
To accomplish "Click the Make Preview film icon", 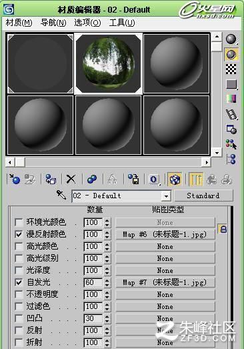I will [x=231, y=114].
